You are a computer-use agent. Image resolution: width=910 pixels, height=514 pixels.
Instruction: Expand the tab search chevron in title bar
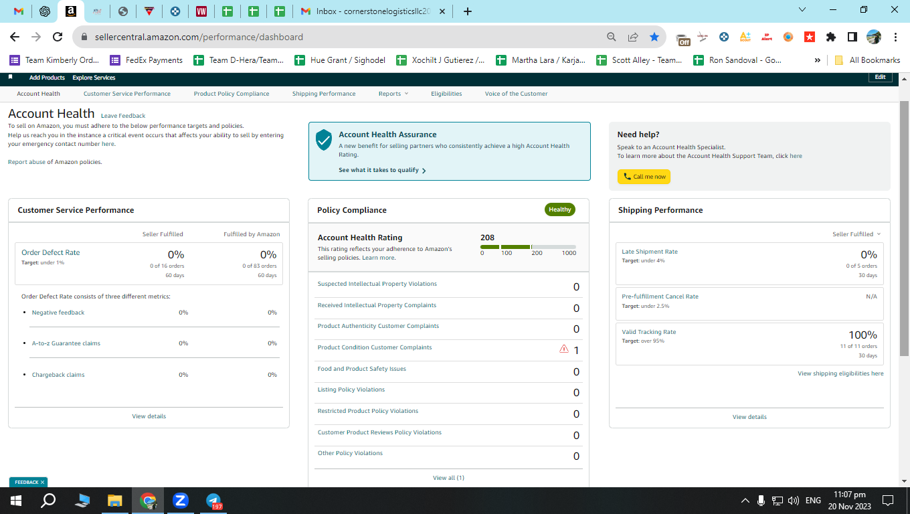(x=803, y=9)
